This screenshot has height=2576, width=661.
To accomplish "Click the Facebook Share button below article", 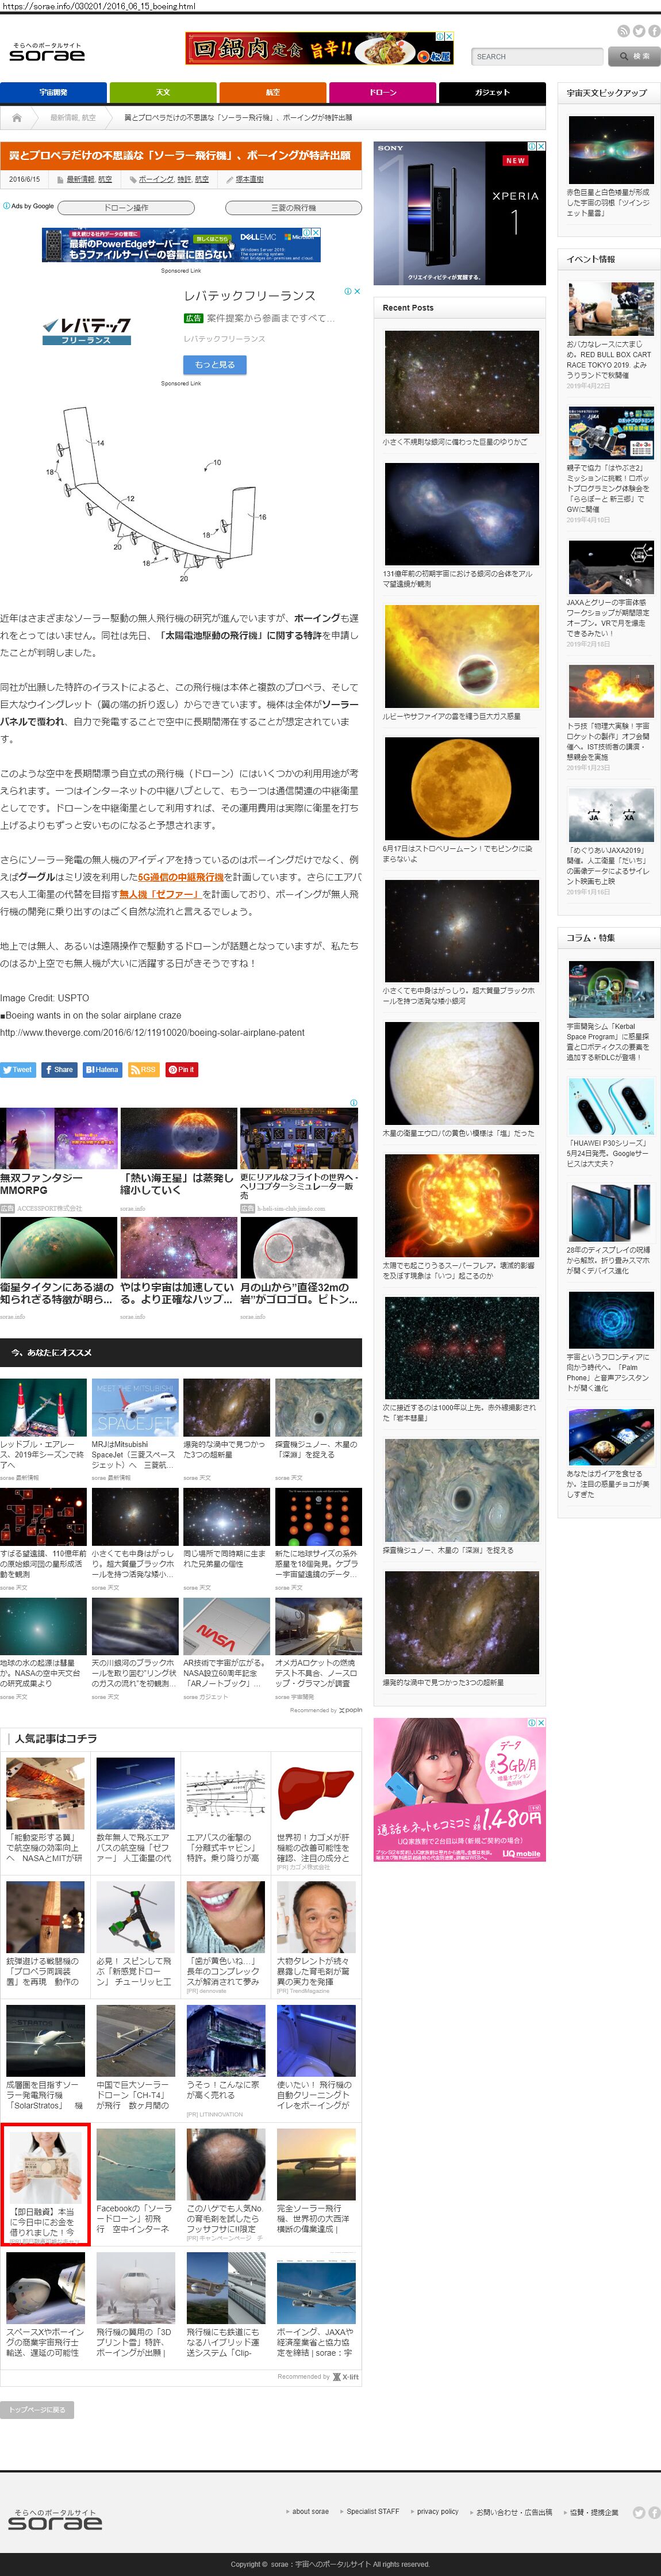I will tap(59, 1069).
